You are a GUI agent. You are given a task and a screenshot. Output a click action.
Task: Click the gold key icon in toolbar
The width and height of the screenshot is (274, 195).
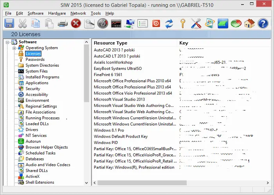pyautogui.click(x=183, y=23)
